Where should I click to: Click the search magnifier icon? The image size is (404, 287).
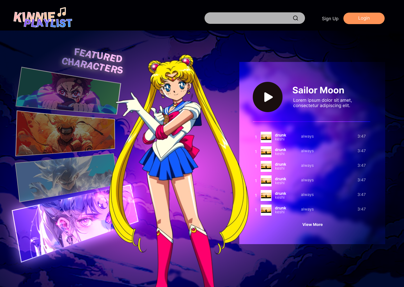[x=295, y=18]
